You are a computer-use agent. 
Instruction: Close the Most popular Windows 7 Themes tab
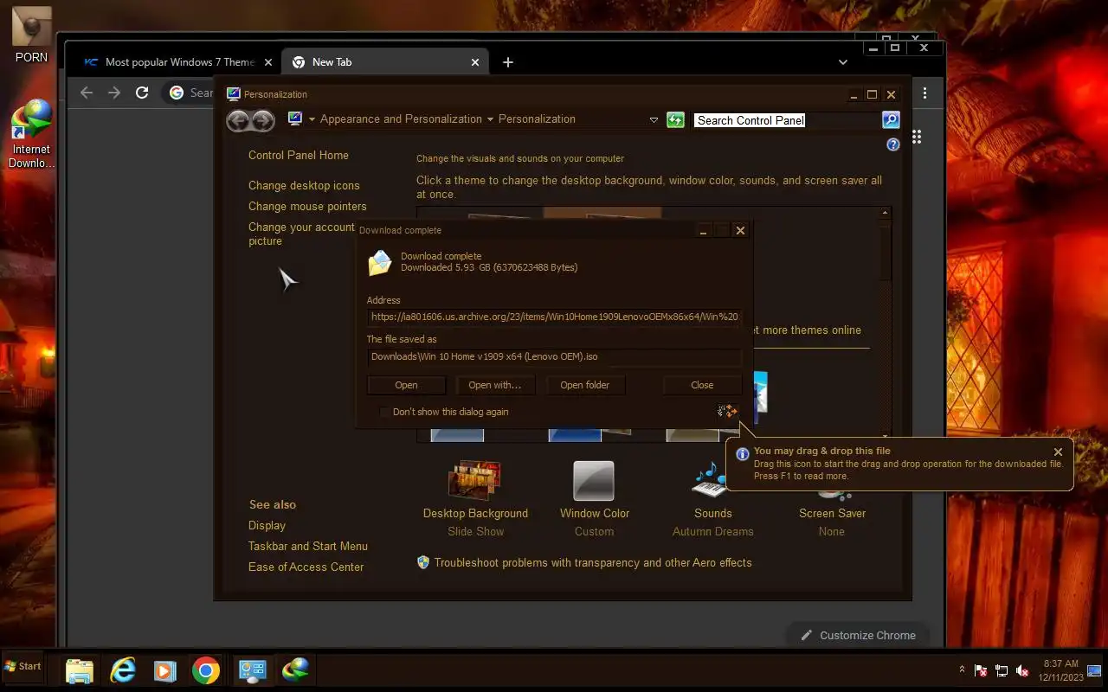pyautogui.click(x=268, y=62)
